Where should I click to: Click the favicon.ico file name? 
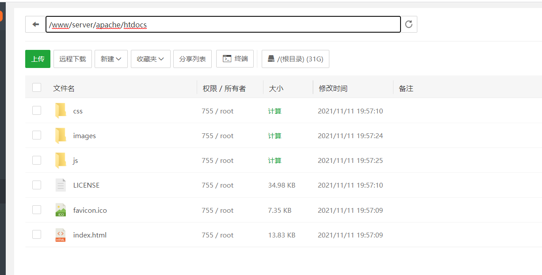tap(90, 211)
